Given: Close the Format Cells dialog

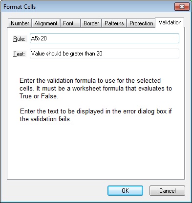Looking at the screenshot, I should 182,7.
